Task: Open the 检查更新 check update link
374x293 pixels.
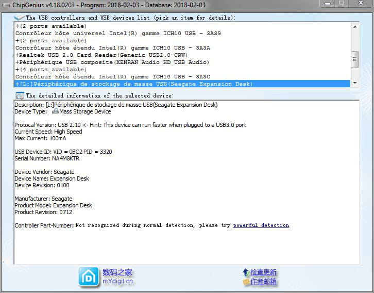Action: (x=263, y=272)
